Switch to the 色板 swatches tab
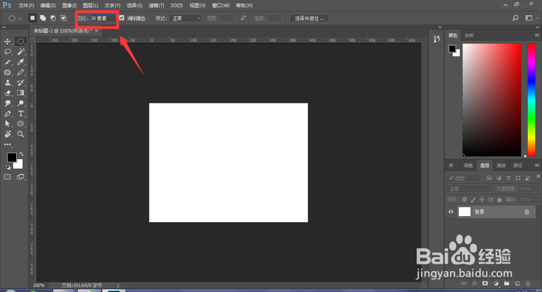 click(469, 35)
